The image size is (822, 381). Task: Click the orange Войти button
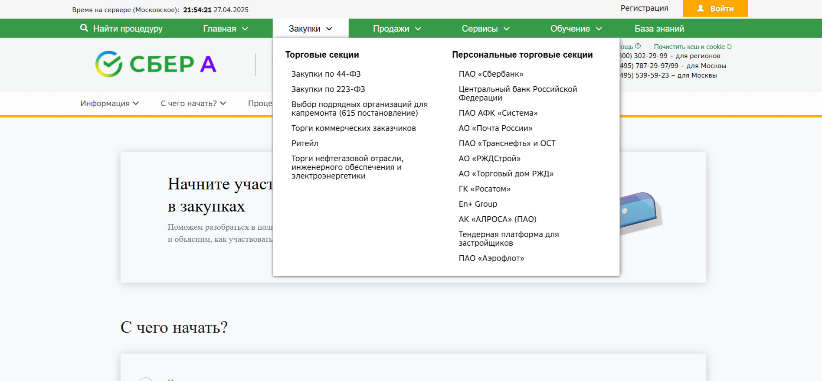[715, 8]
